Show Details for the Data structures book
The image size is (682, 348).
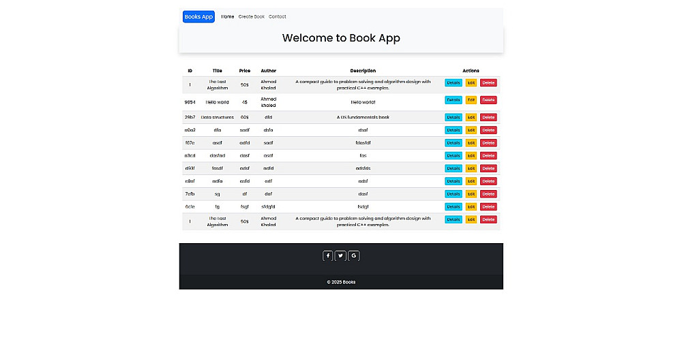click(x=454, y=117)
